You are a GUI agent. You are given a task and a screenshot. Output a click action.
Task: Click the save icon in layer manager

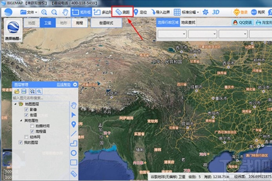(x=24, y=91)
